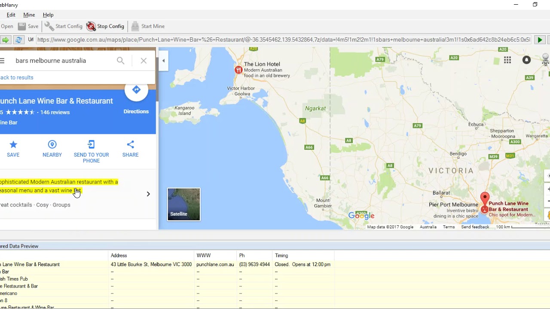The image size is (550, 309).
Task: Click the Start Mine toolbar button
Action: point(148,26)
